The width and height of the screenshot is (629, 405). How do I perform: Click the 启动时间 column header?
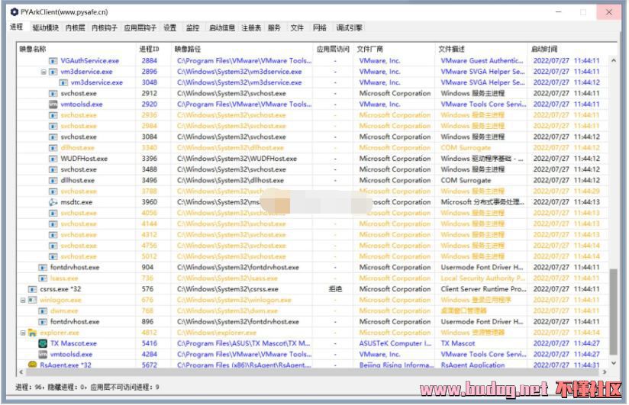click(544, 49)
